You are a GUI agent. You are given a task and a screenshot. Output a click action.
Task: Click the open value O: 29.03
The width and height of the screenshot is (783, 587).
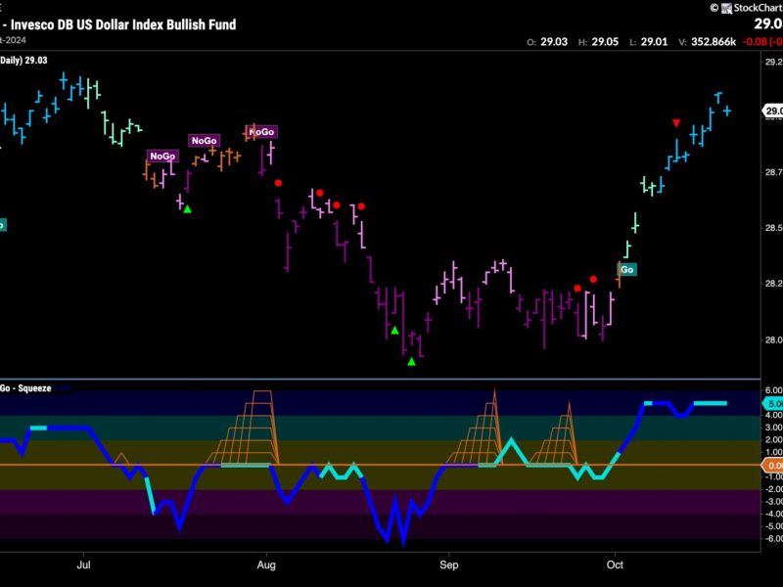pyautogui.click(x=547, y=42)
